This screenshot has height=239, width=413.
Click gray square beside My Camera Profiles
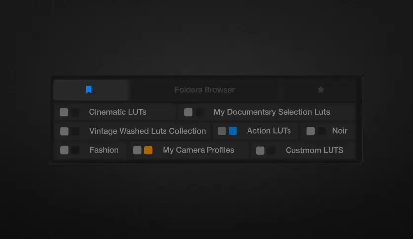click(137, 150)
